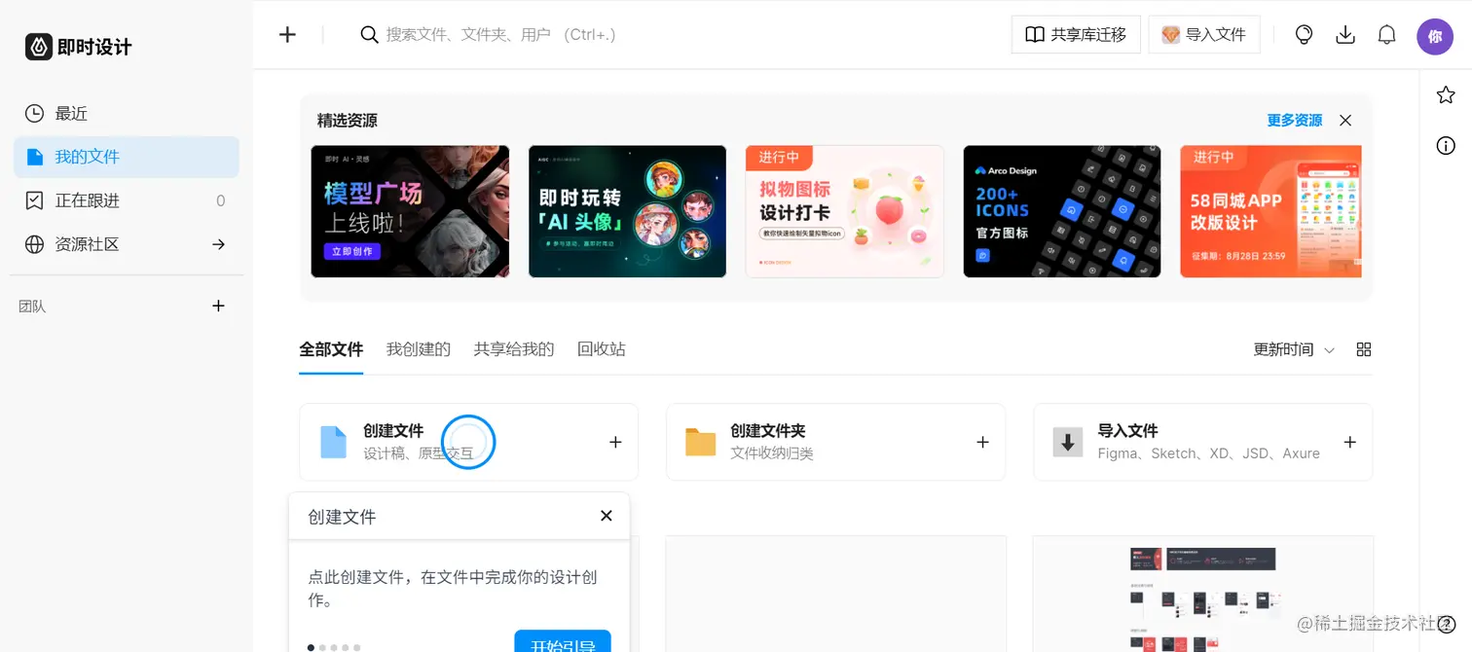Focus the file search input field
Screen dimensions: 1472x652
pos(501,35)
